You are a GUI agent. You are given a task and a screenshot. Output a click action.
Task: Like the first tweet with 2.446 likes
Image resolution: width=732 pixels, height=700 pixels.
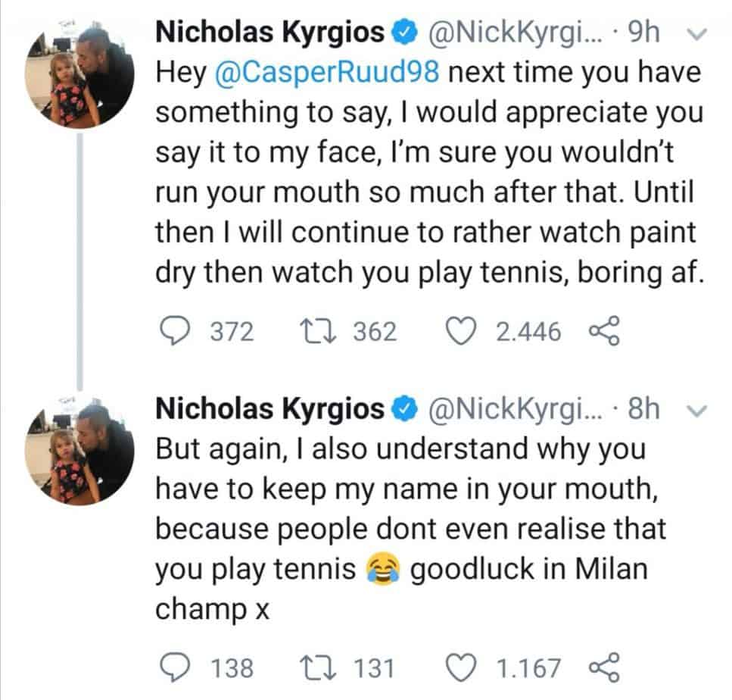pos(462,331)
